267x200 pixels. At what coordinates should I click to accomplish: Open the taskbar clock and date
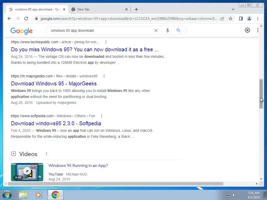254,195
